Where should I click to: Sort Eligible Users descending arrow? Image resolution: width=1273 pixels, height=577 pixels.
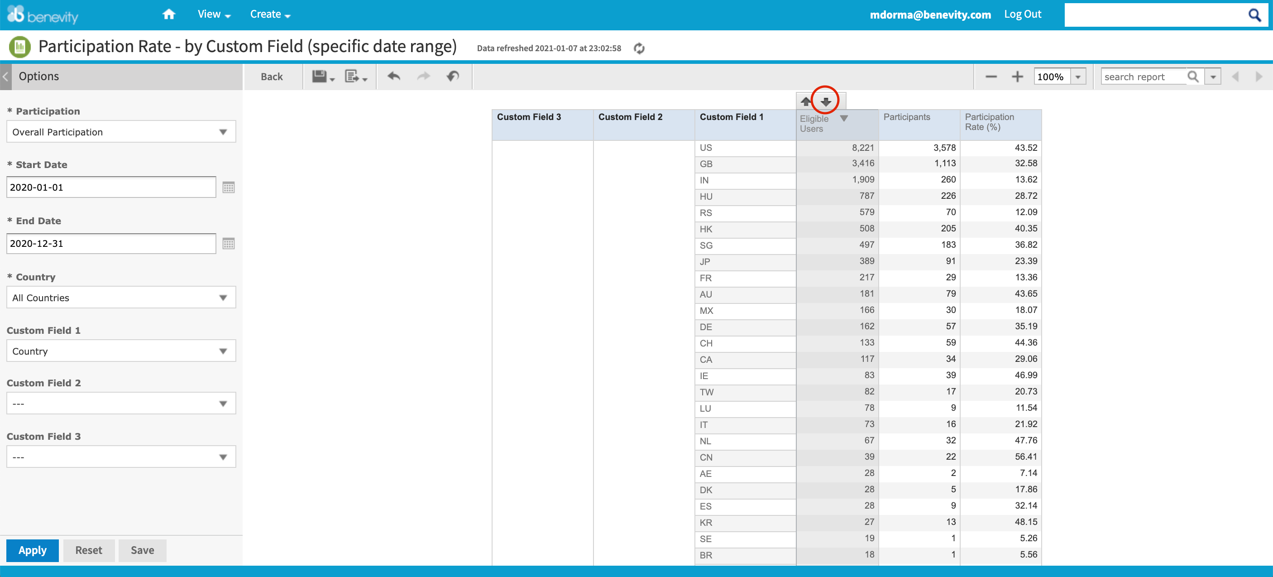pos(825,102)
